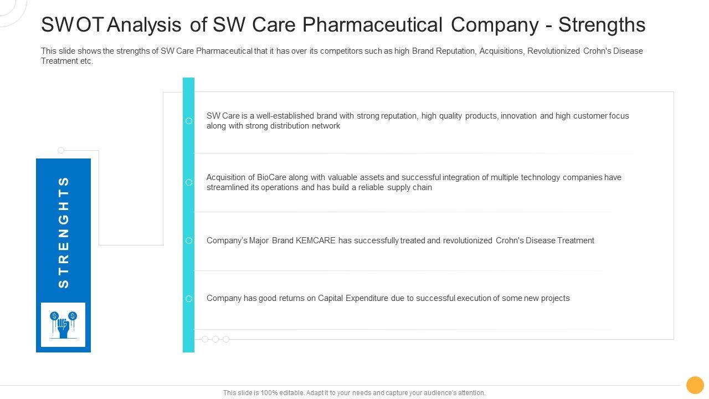Click the 'Acquisition of BioCare' paragraph
The height and width of the screenshot is (399, 709).
pos(414,182)
